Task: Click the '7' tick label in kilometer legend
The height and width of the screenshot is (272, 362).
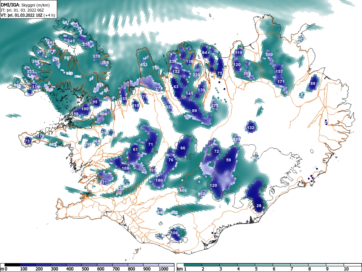Action: [x=291, y=269]
